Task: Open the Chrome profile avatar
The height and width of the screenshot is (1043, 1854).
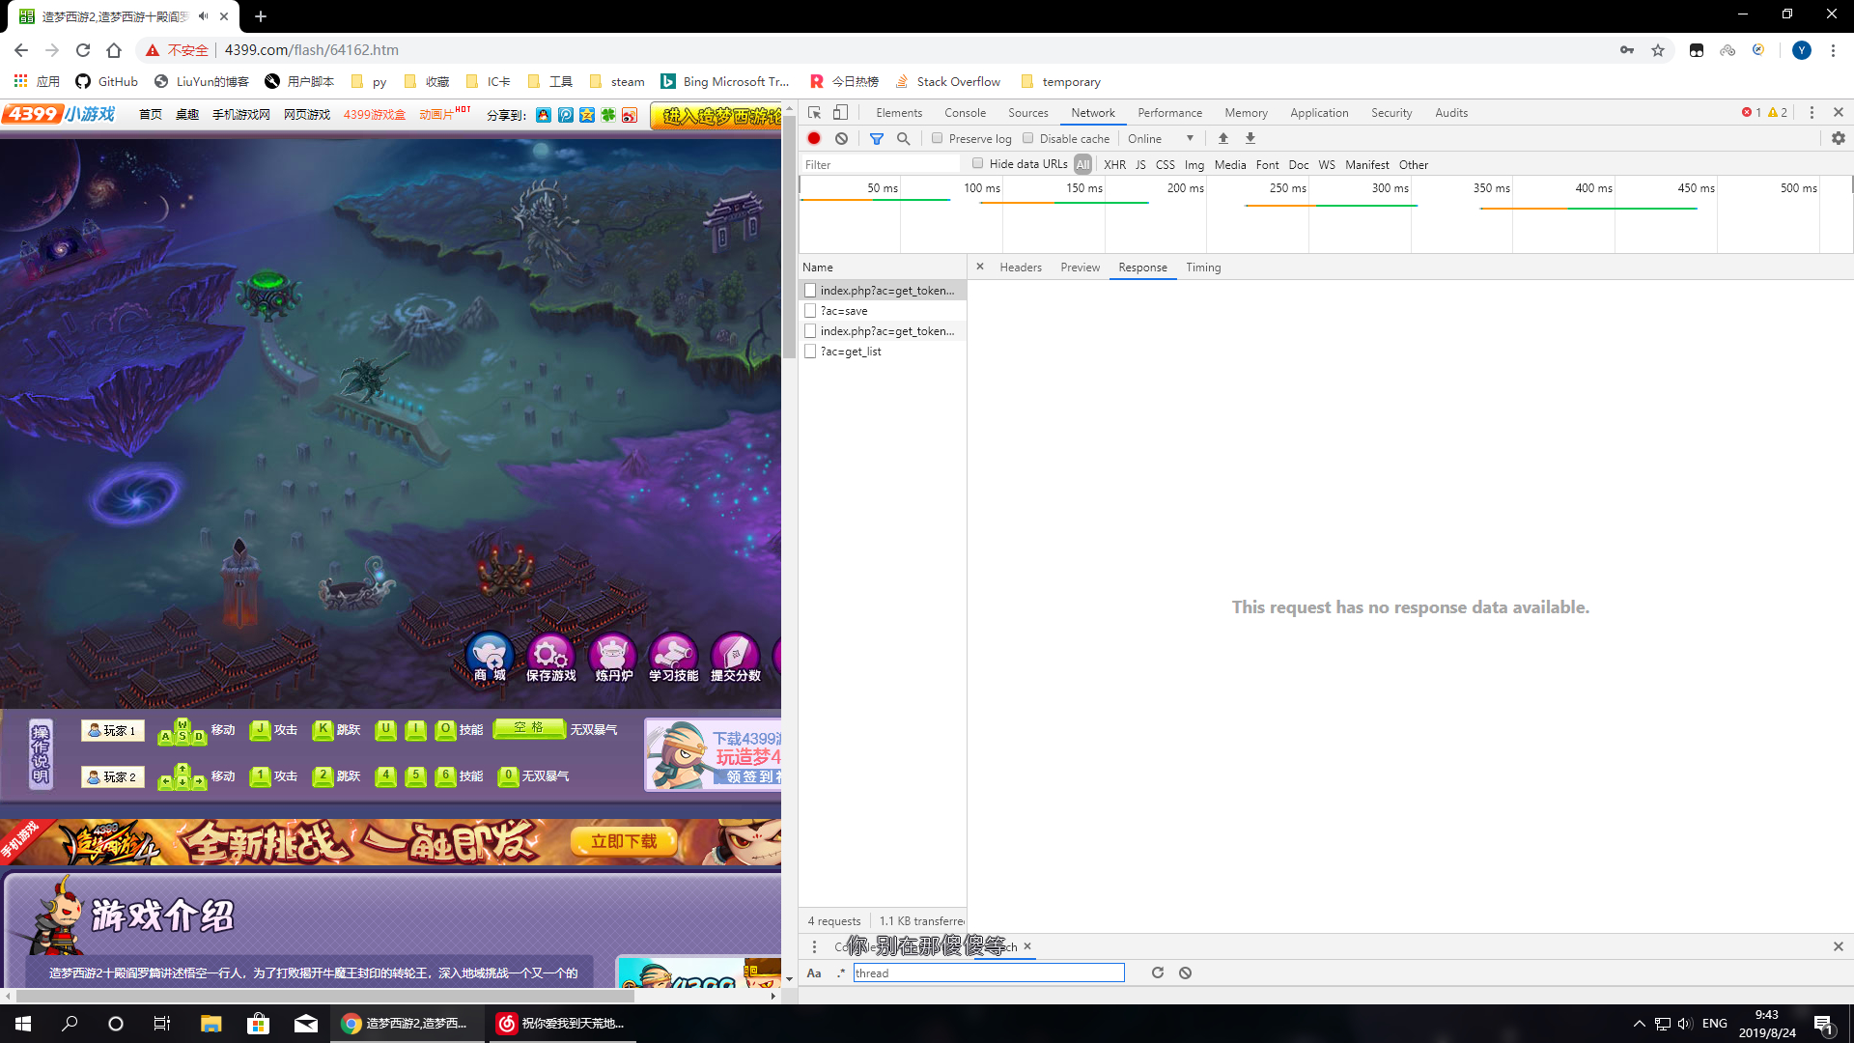Action: pos(1802,50)
